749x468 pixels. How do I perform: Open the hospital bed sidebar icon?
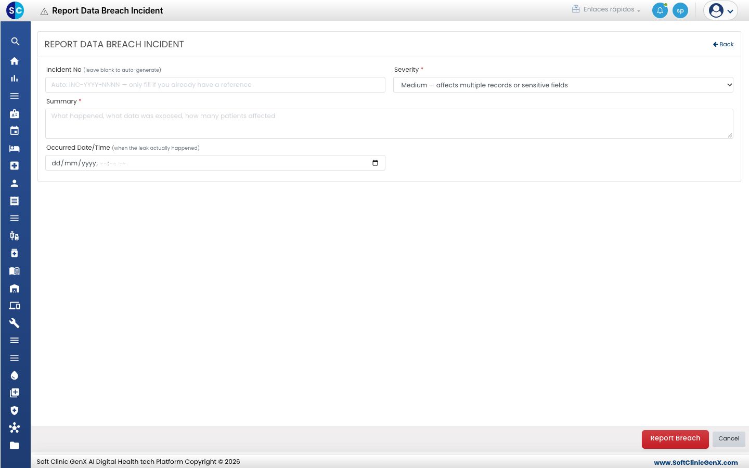[x=15, y=148]
